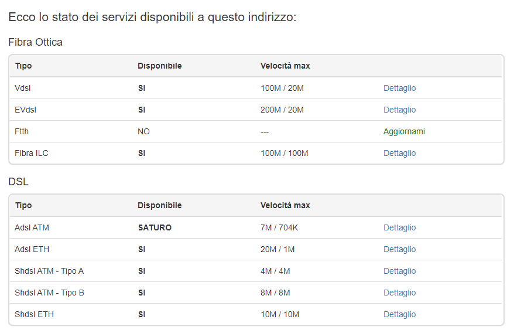Click the Fibra Ottica section heading
Image resolution: width=514 pixels, height=333 pixels.
(x=35, y=42)
